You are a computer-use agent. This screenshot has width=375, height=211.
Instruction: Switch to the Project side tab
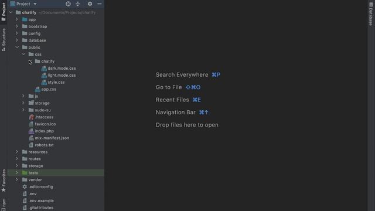(4, 12)
